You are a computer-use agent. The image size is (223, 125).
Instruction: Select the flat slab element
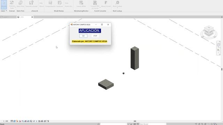click(106, 84)
